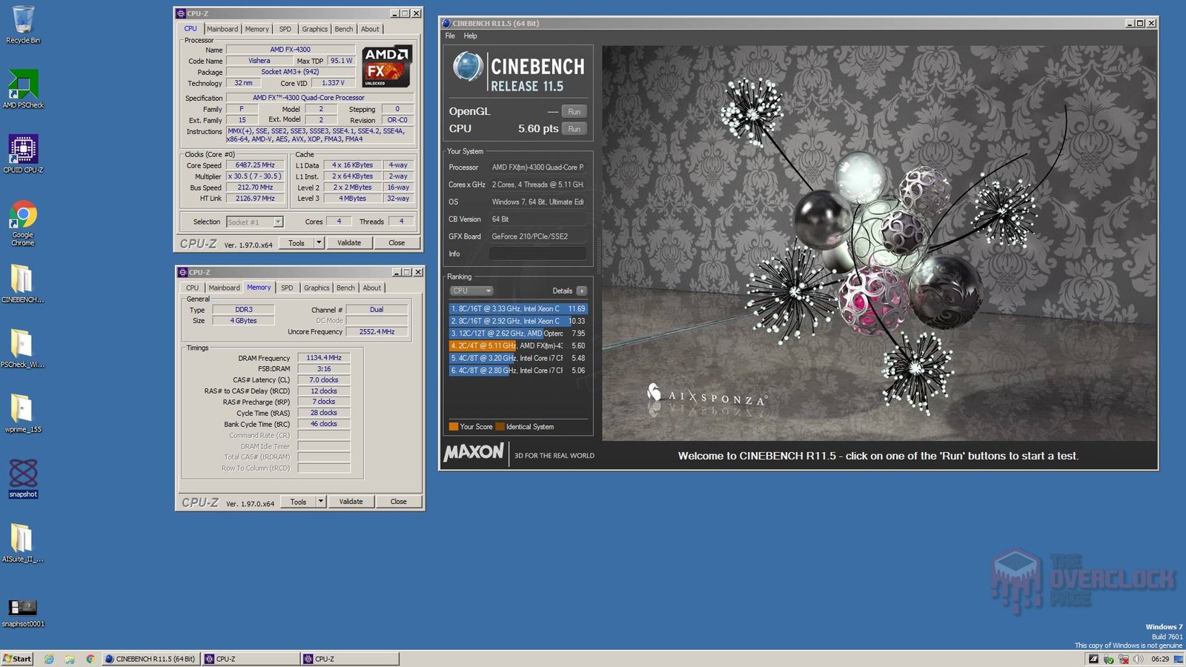Click Validate in the Memory CPU-Z window
Image resolution: width=1186 pixels, height=667 pixels.
point(351,502)
